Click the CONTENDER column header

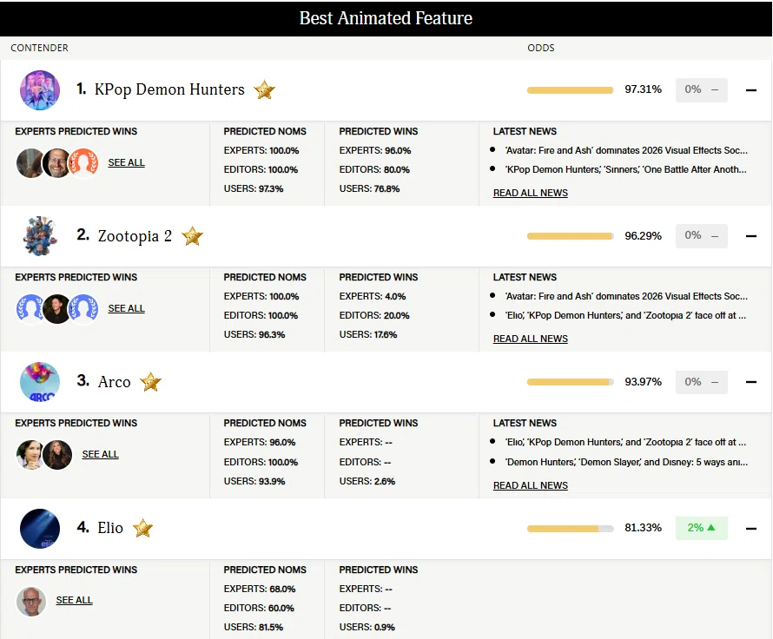coord(39,48)
